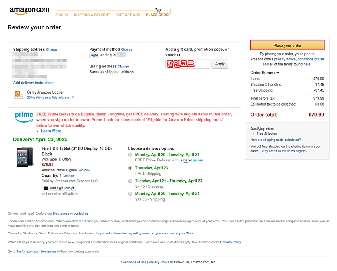Open footer Privacy Notice link
The height and width of the screenshot is (271, 337).
coord(159,262)
